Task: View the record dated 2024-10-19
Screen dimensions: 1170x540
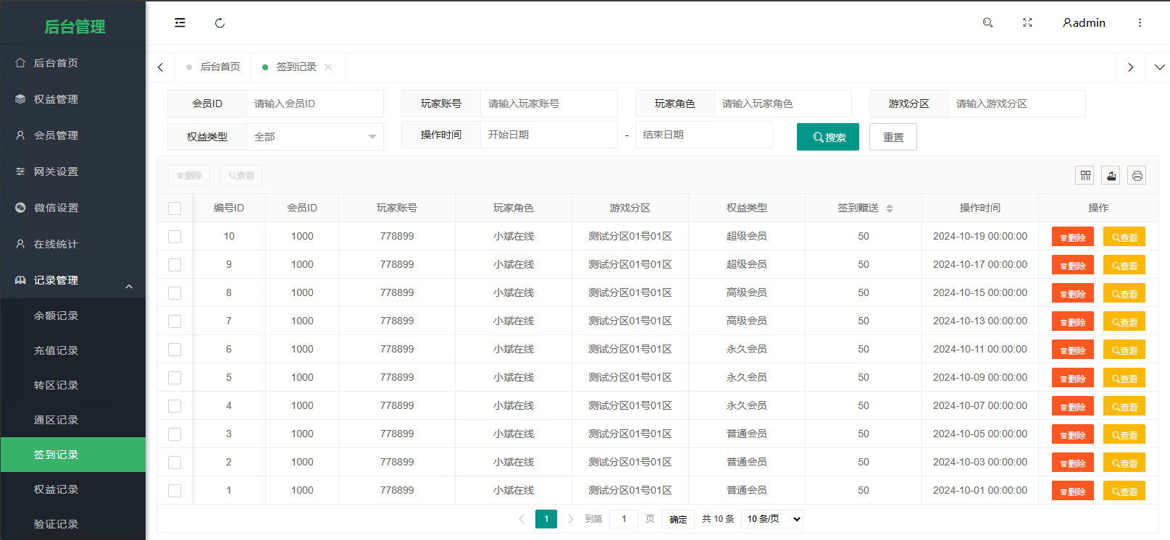Action: pyautogui.click(x=1124, y=237)
